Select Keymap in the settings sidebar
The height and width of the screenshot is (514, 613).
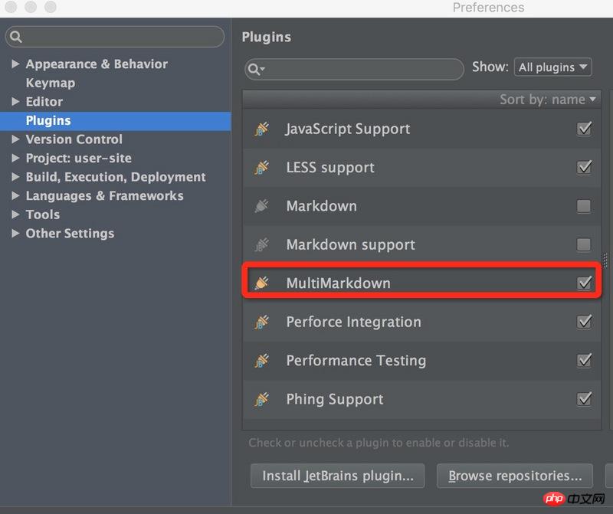tap(51, 83)
